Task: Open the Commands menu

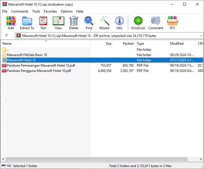Action: point(20,11)
